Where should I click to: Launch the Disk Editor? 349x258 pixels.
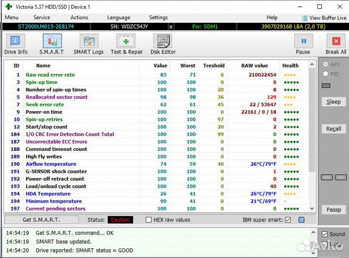click(163, 44)
